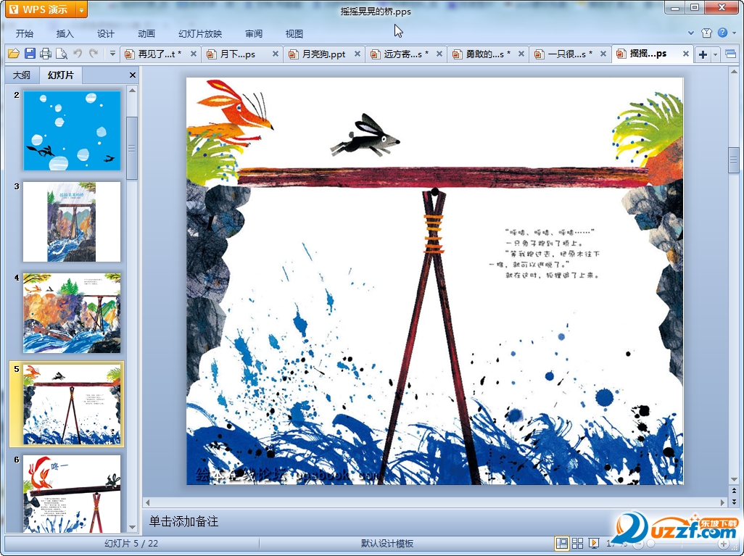Open the WPS 演示 application menu
This screenshot has width=744, height=556.
[41, 9]
